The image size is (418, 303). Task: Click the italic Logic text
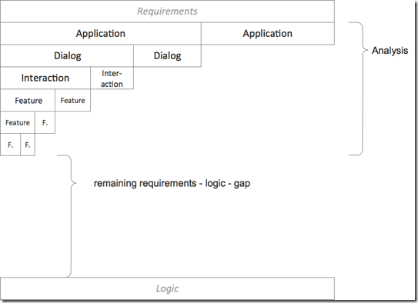click(167, 289)
